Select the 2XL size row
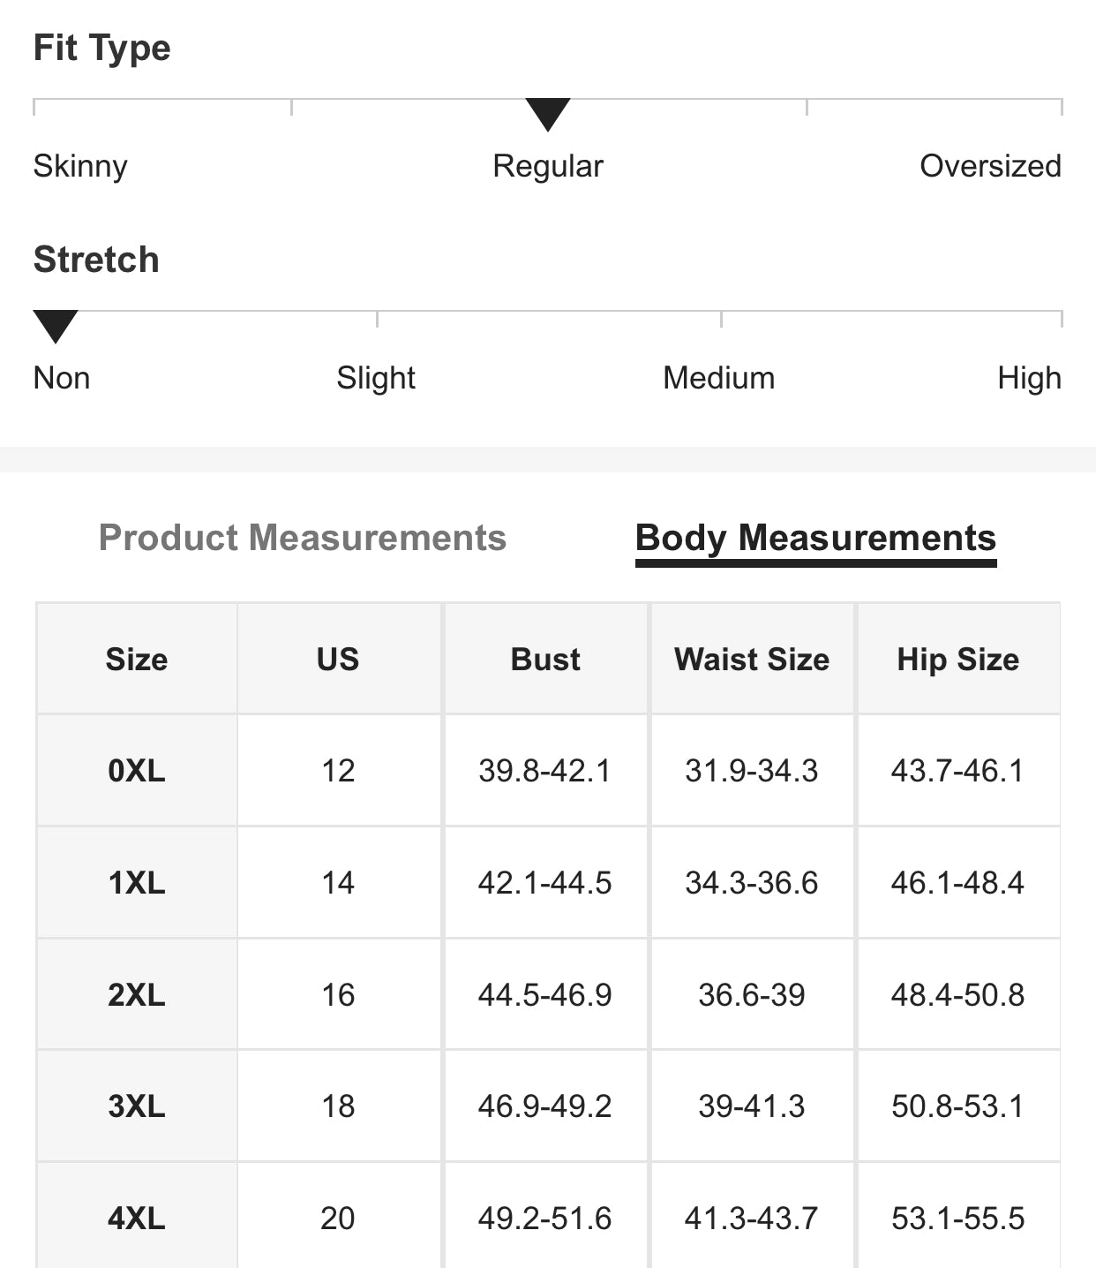This screenshot has height=1268, width=1096. [x=137, y=995]
